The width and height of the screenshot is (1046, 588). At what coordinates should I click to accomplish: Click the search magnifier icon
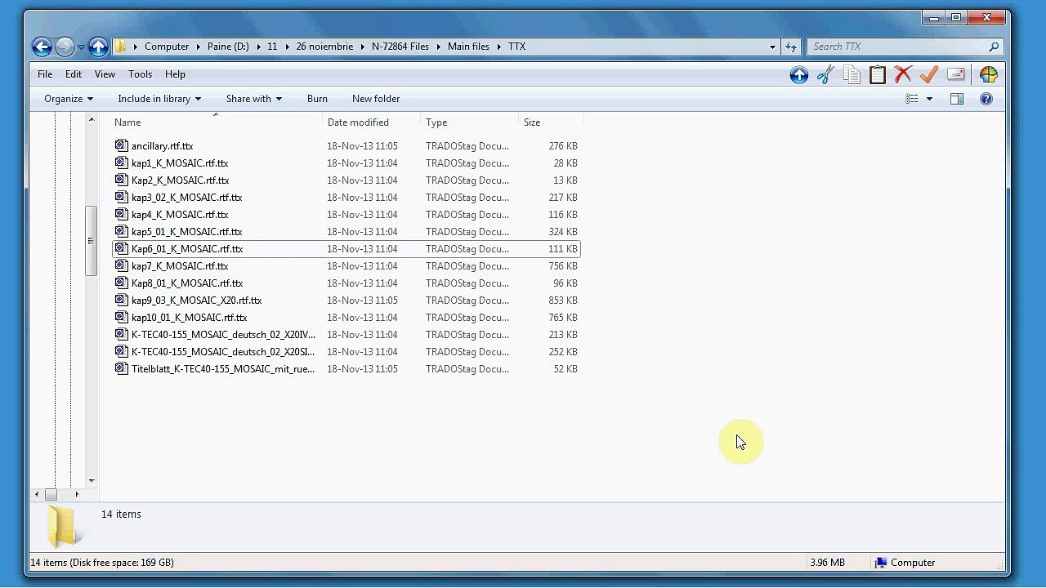point(994,47)
